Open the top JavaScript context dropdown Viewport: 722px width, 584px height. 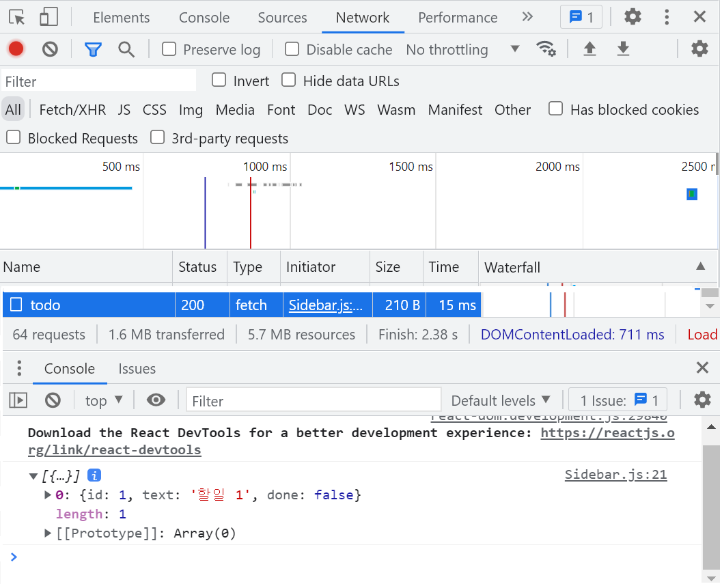click(104, 400)
